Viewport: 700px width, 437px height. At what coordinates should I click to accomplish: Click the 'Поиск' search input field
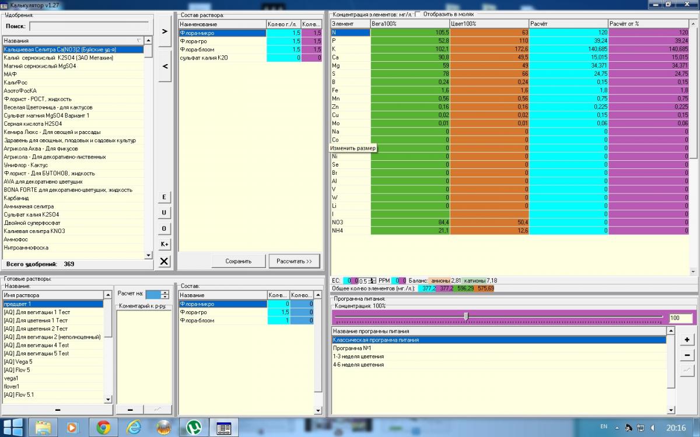coord(89,26)
